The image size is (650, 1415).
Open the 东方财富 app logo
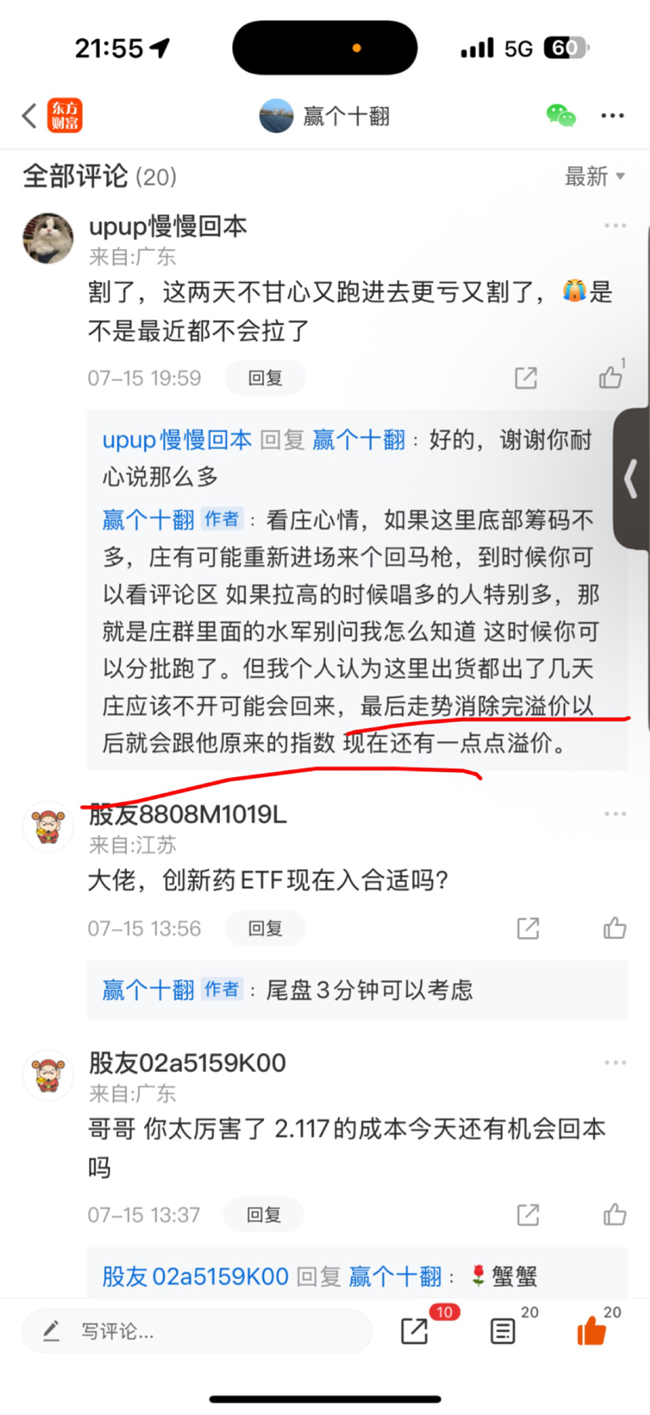pyautogui.click(x=65, y=115)
